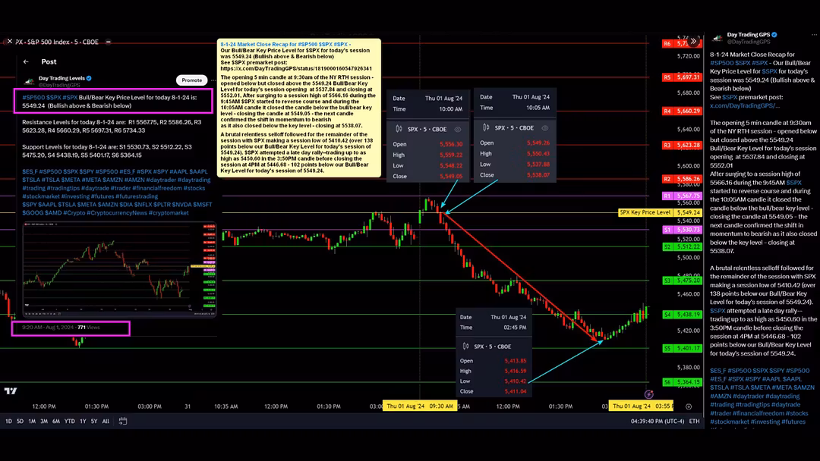Select the 1Y date range
The image size is (820, 461).
(83, 421)
